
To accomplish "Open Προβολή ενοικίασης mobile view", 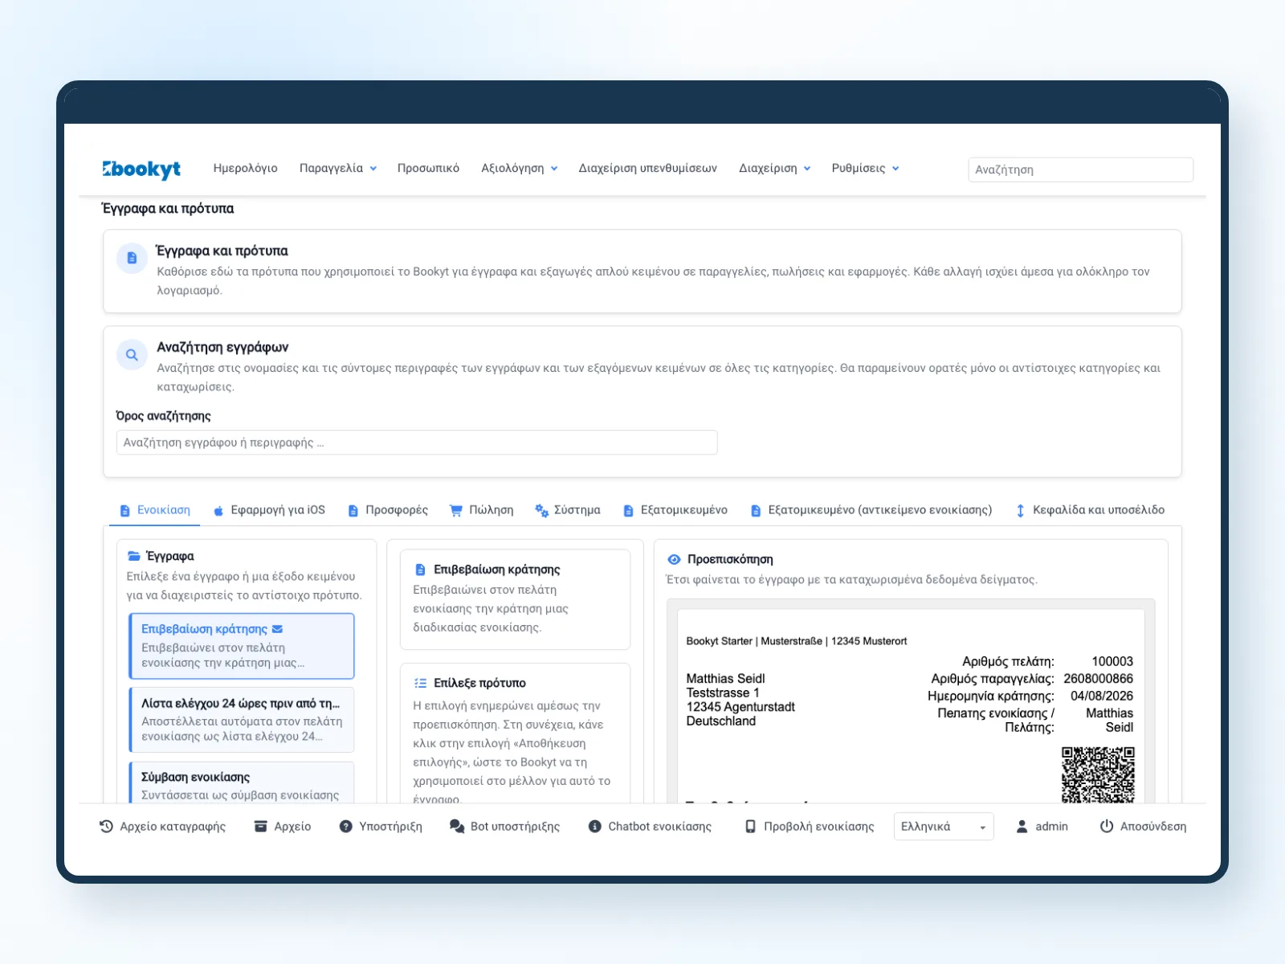I will [x=809, y=827].
